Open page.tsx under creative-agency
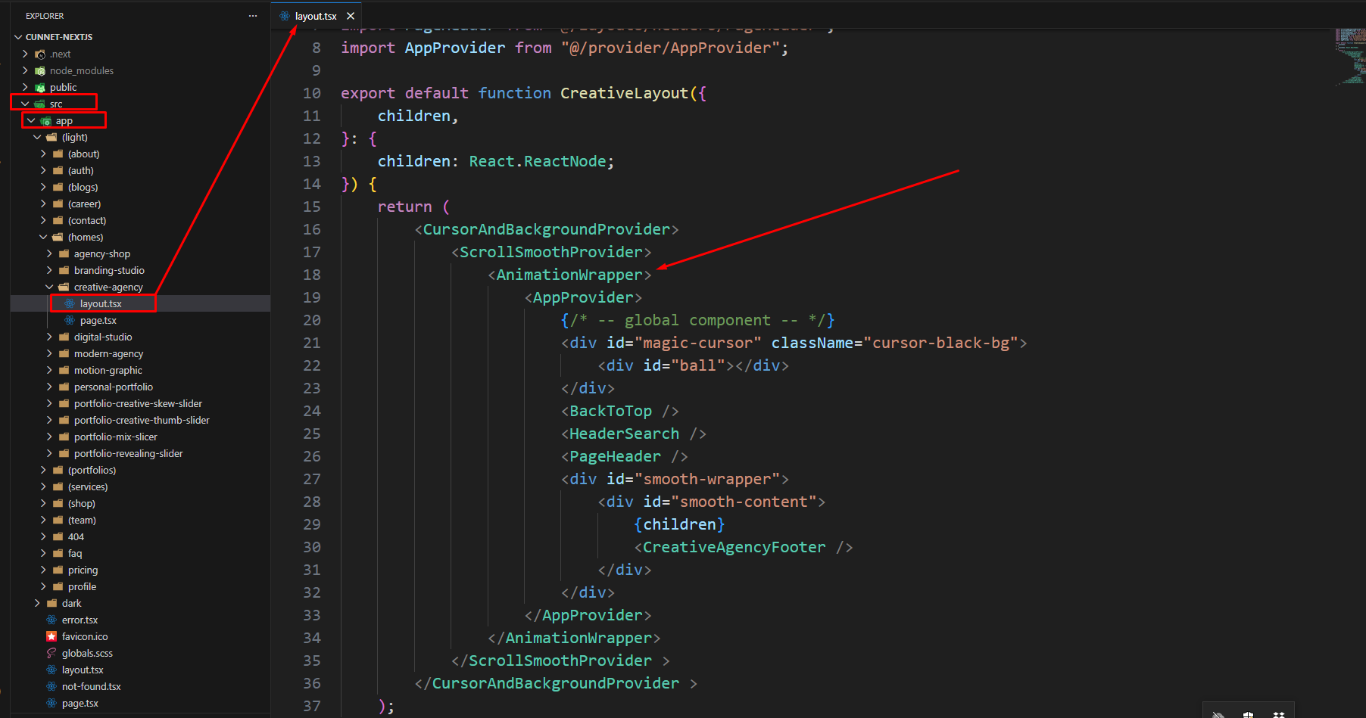This screenshot has height=718, width=1366. [98, 320]
